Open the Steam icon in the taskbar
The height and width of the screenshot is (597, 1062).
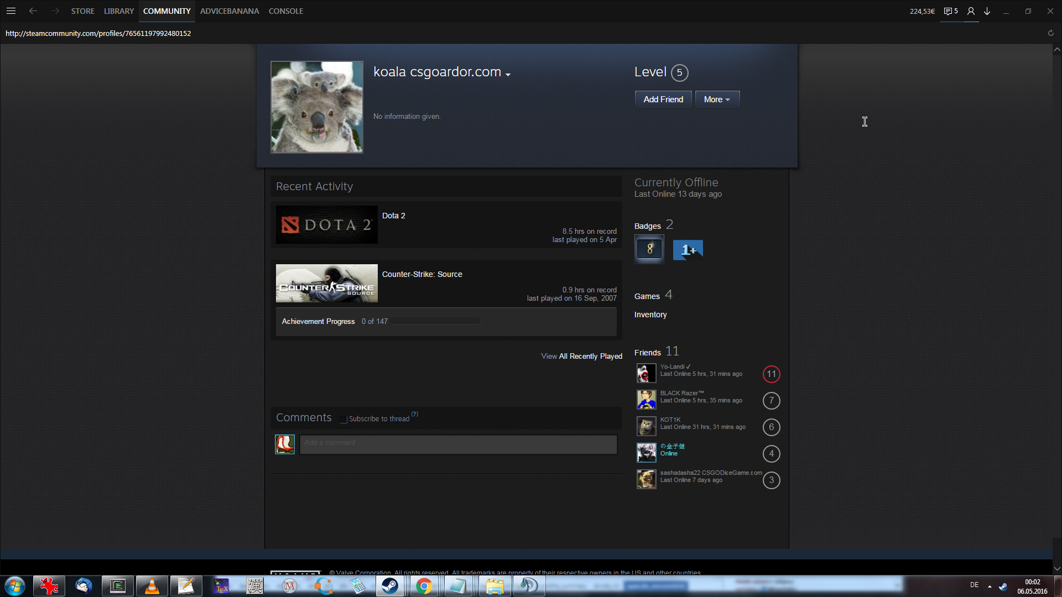pos(390,586)
